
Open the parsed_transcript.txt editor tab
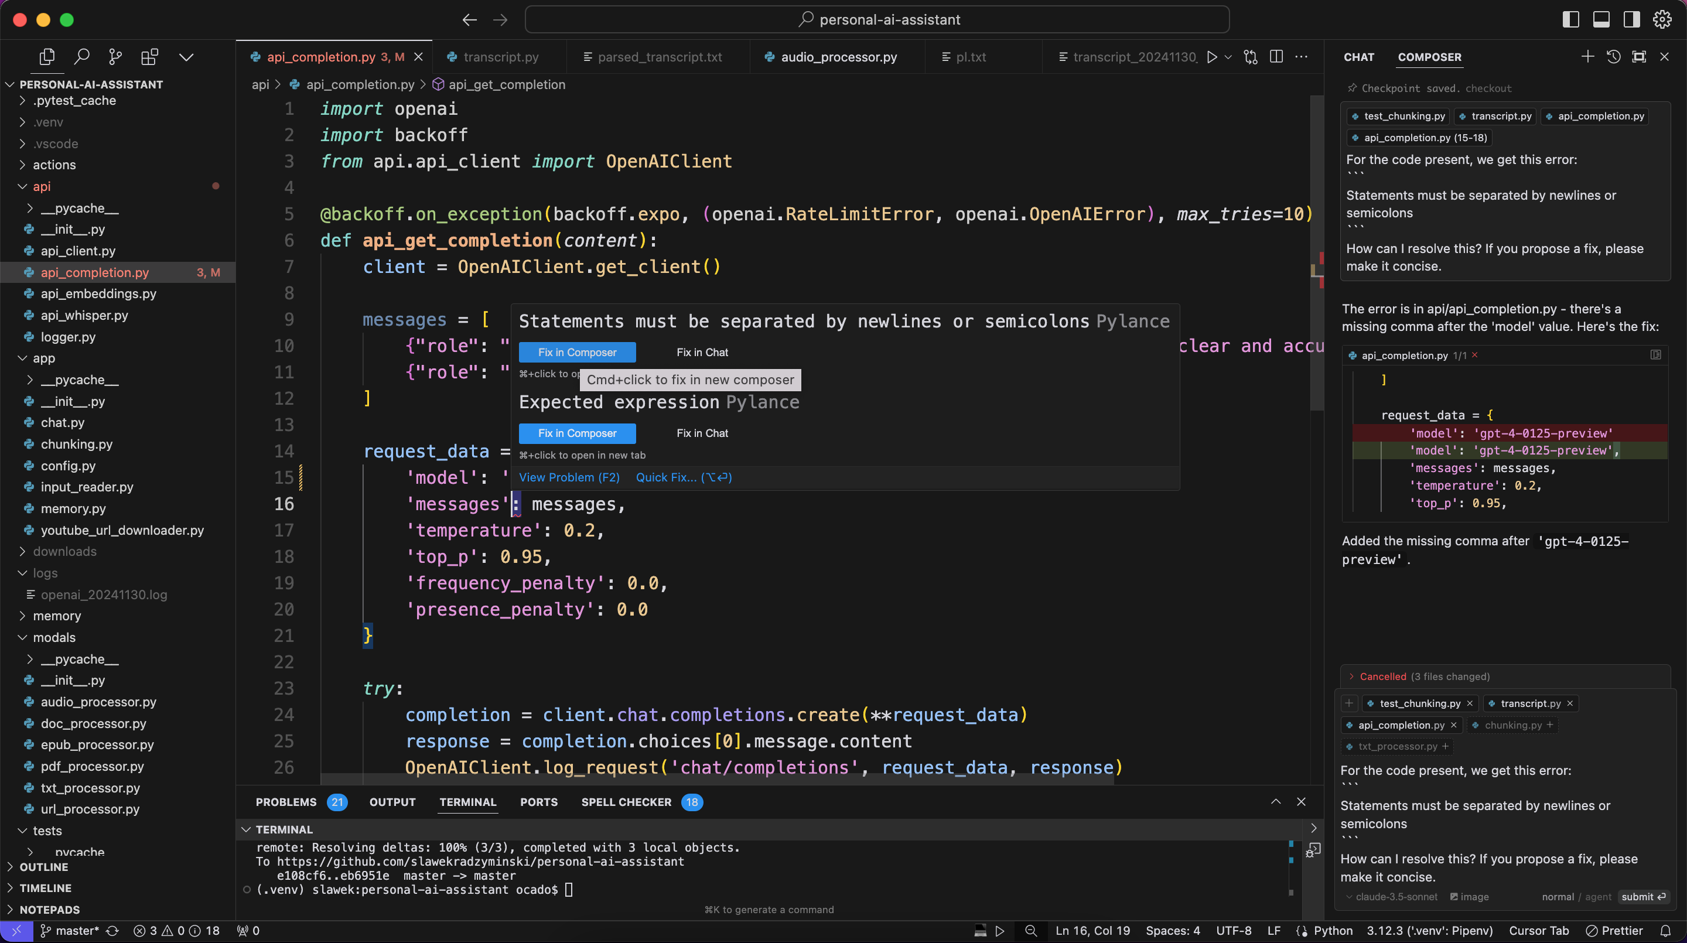click(660, 57)
